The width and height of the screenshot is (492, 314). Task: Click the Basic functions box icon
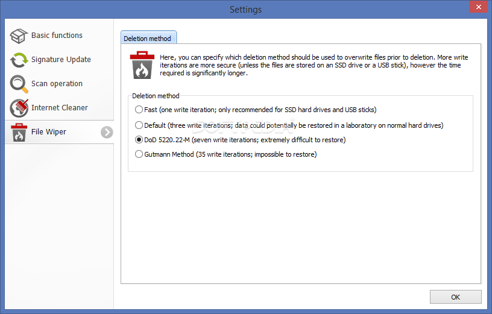[19, 36]
